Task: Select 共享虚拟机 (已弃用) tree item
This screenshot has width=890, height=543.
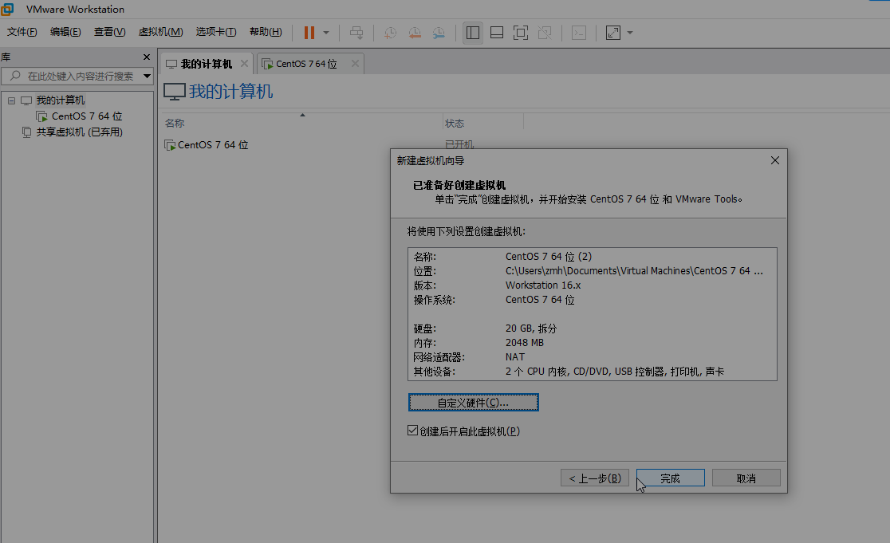Action: tap(80, 132)
